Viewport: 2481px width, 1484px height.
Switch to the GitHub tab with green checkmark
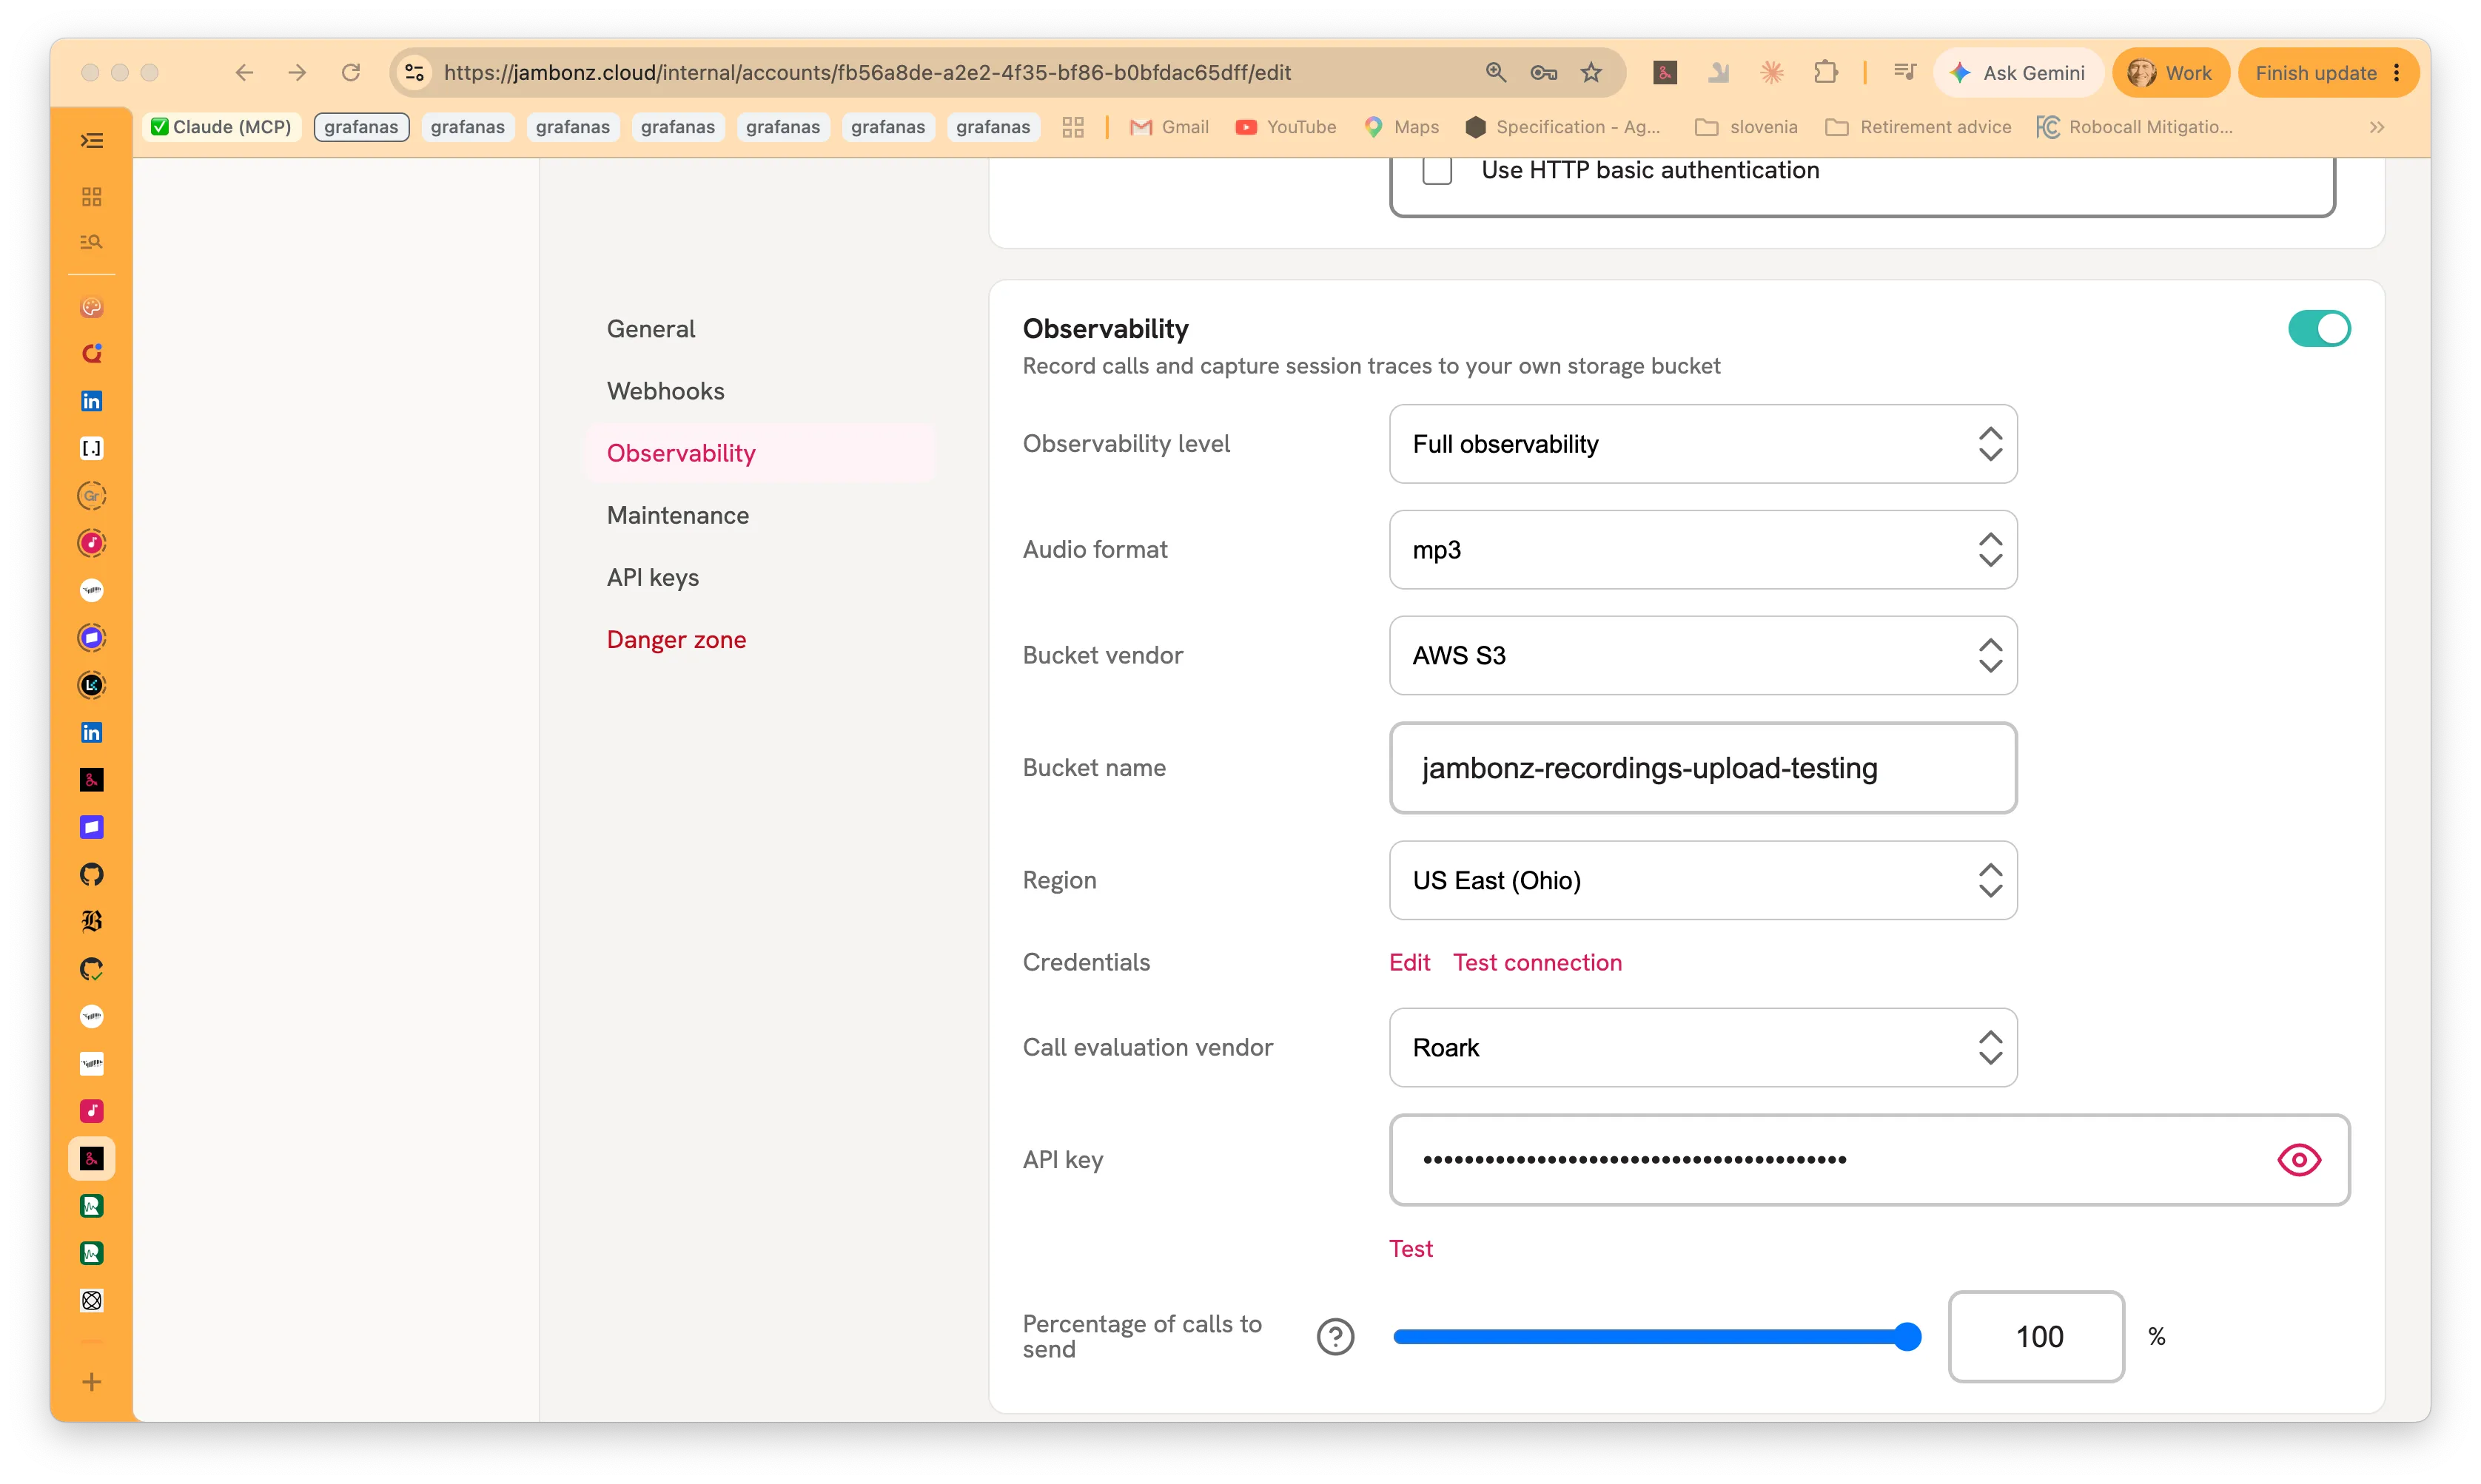(91, 968)
